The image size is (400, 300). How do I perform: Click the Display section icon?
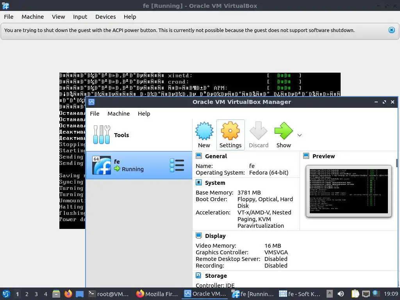pos(199,236)
